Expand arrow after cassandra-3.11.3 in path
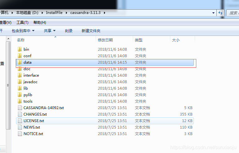 pos(105,13)
